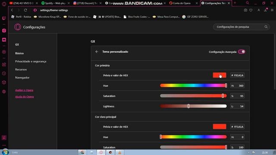Screen dimensions: 276x155
Task: Open the circular player sidebar icon
Action: [4, 52]
